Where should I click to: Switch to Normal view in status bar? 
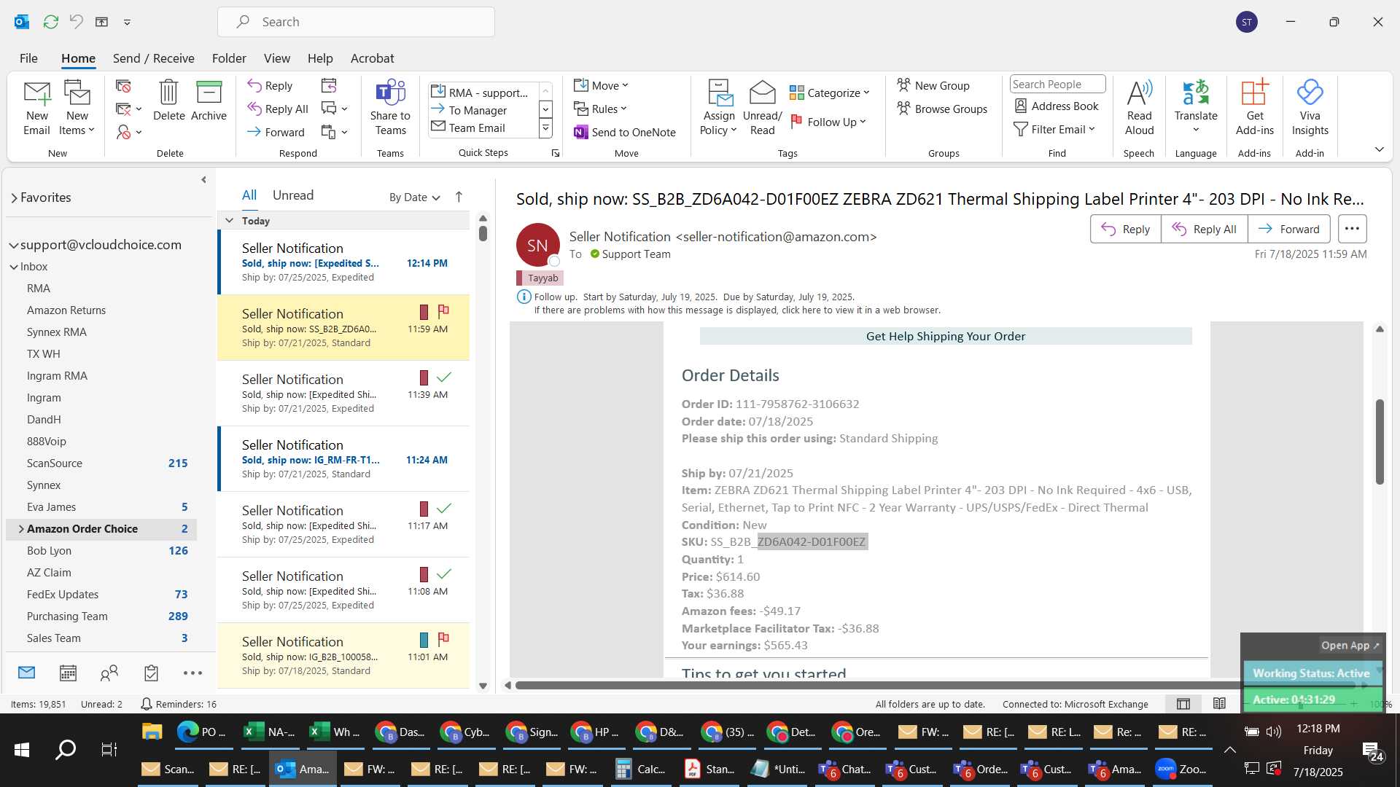(1183, 704)
